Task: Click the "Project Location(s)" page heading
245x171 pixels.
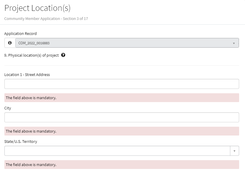Action: pyautogui.click(x=37, y=8)
